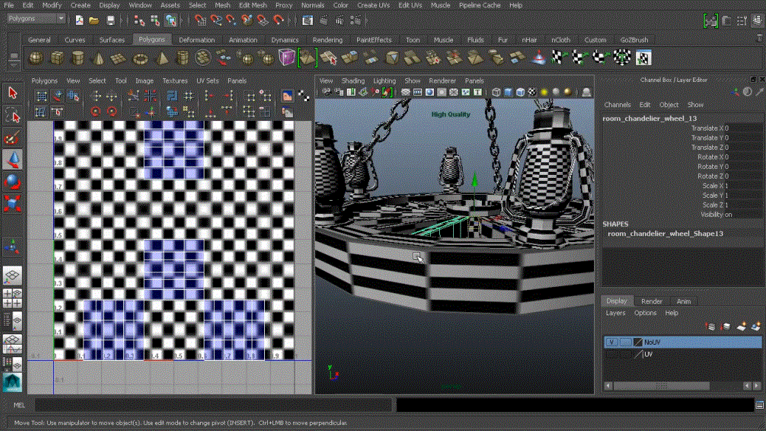Click the MEL command line input
The image size is (766, 431).
click(x=213, y=404)
